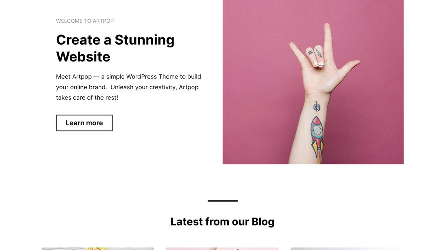Image resolution: width=445 pixels, height=250 pixels.
Task: Click the words WordPress Theme in paragraph
Action: (152, 77)
